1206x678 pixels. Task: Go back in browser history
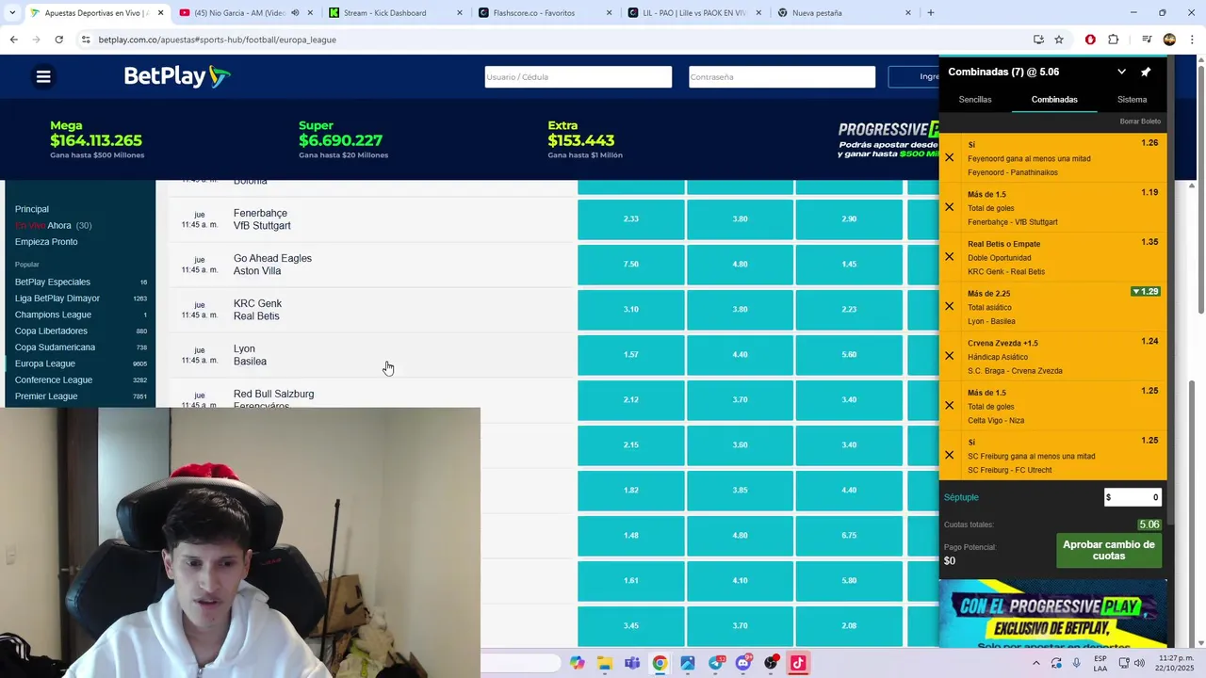(13, 40)
